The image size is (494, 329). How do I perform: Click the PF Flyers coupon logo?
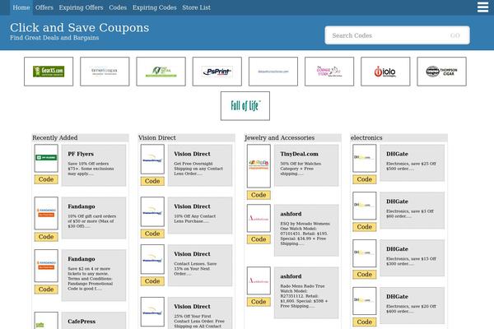pyautogui.click(x=46, y=158)
